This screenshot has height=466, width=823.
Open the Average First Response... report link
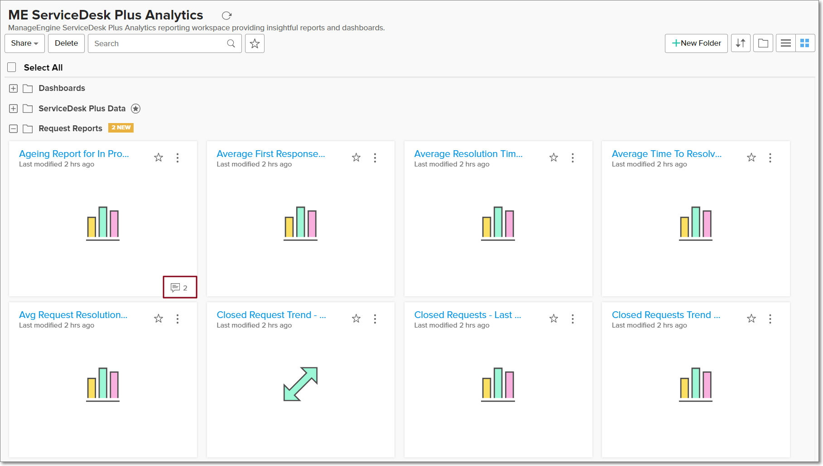(x=271, y=154)
